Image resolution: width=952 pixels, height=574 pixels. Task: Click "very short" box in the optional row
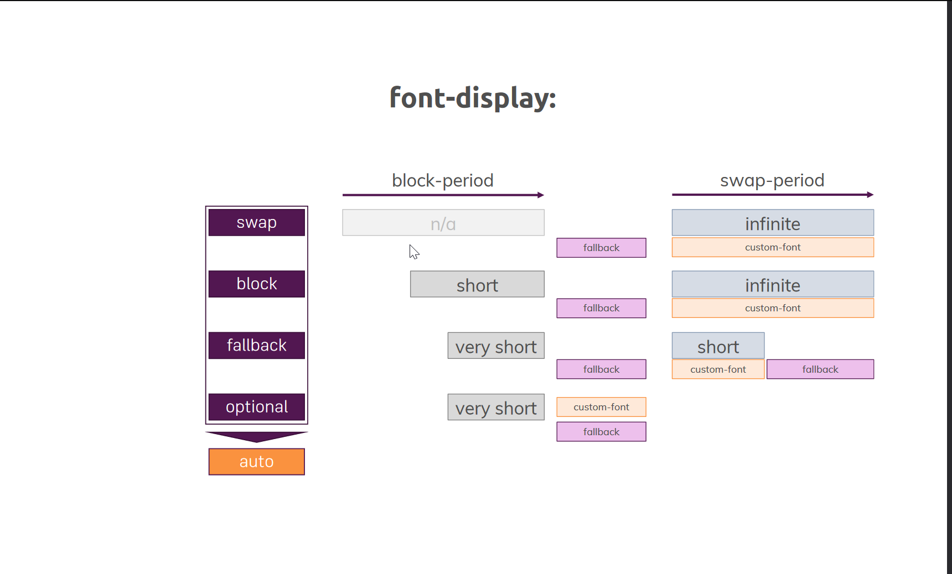[x=496, y=407]
